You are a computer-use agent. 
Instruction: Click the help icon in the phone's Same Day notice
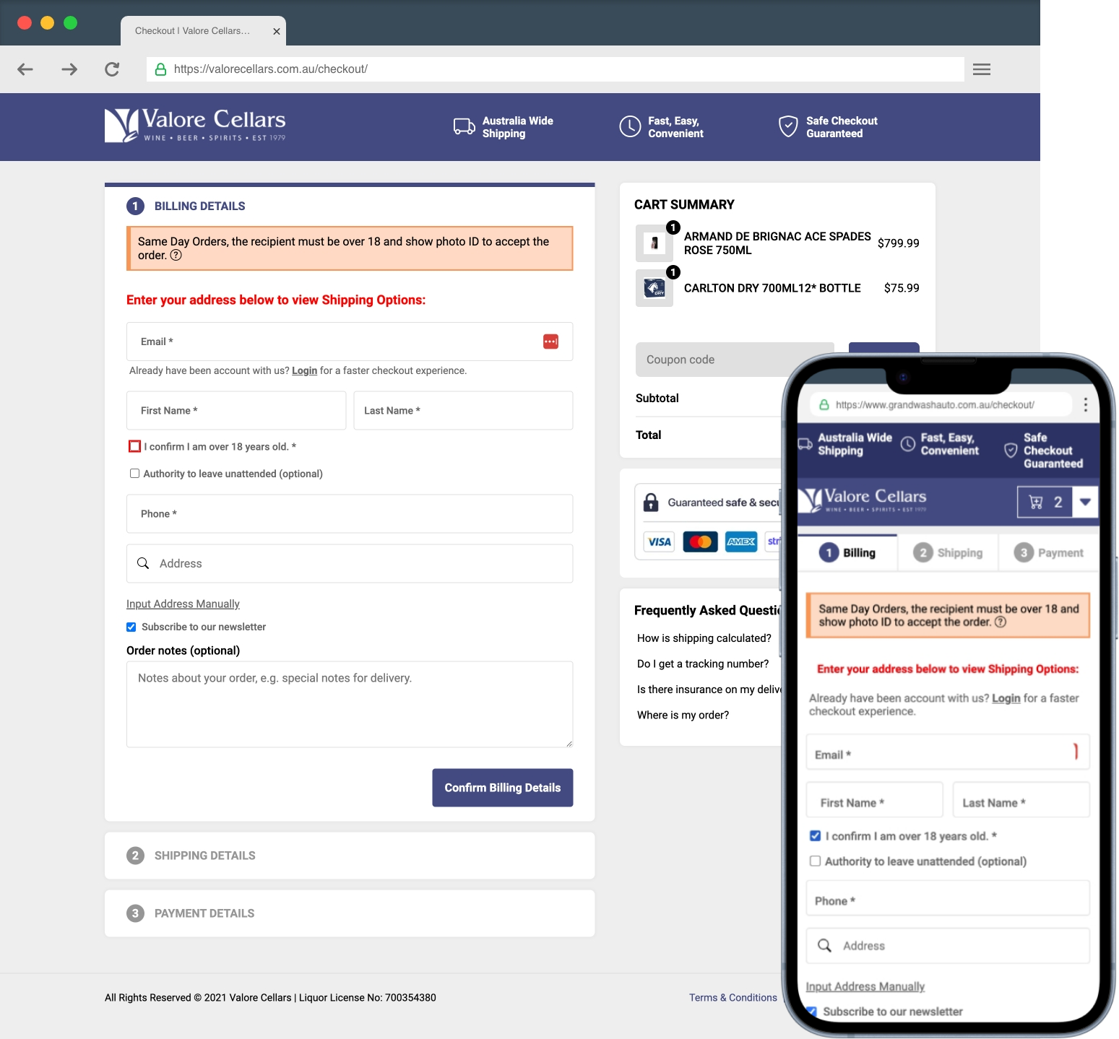[1001, 622]
